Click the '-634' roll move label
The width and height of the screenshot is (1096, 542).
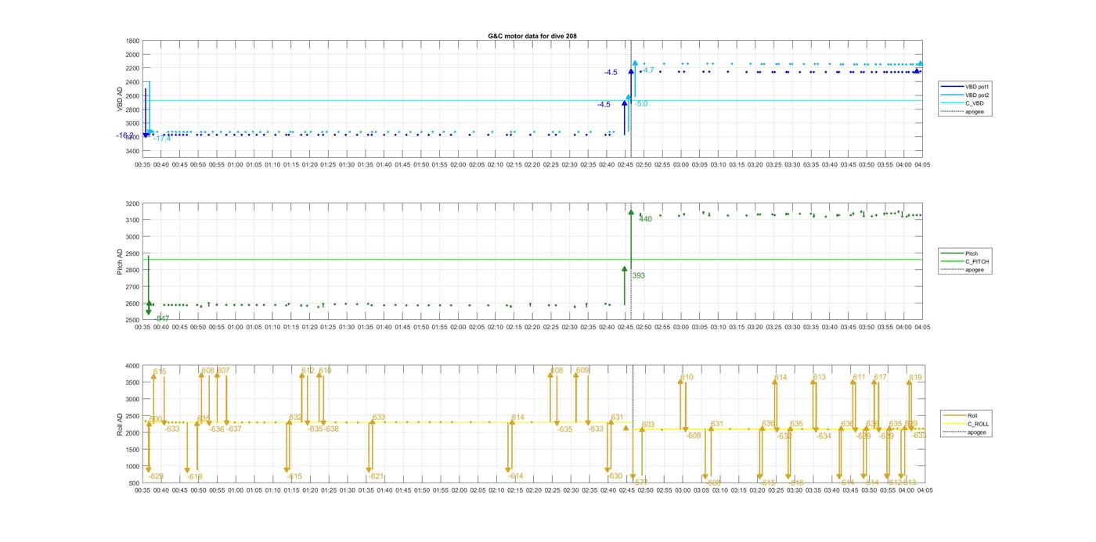coord(823,436)
